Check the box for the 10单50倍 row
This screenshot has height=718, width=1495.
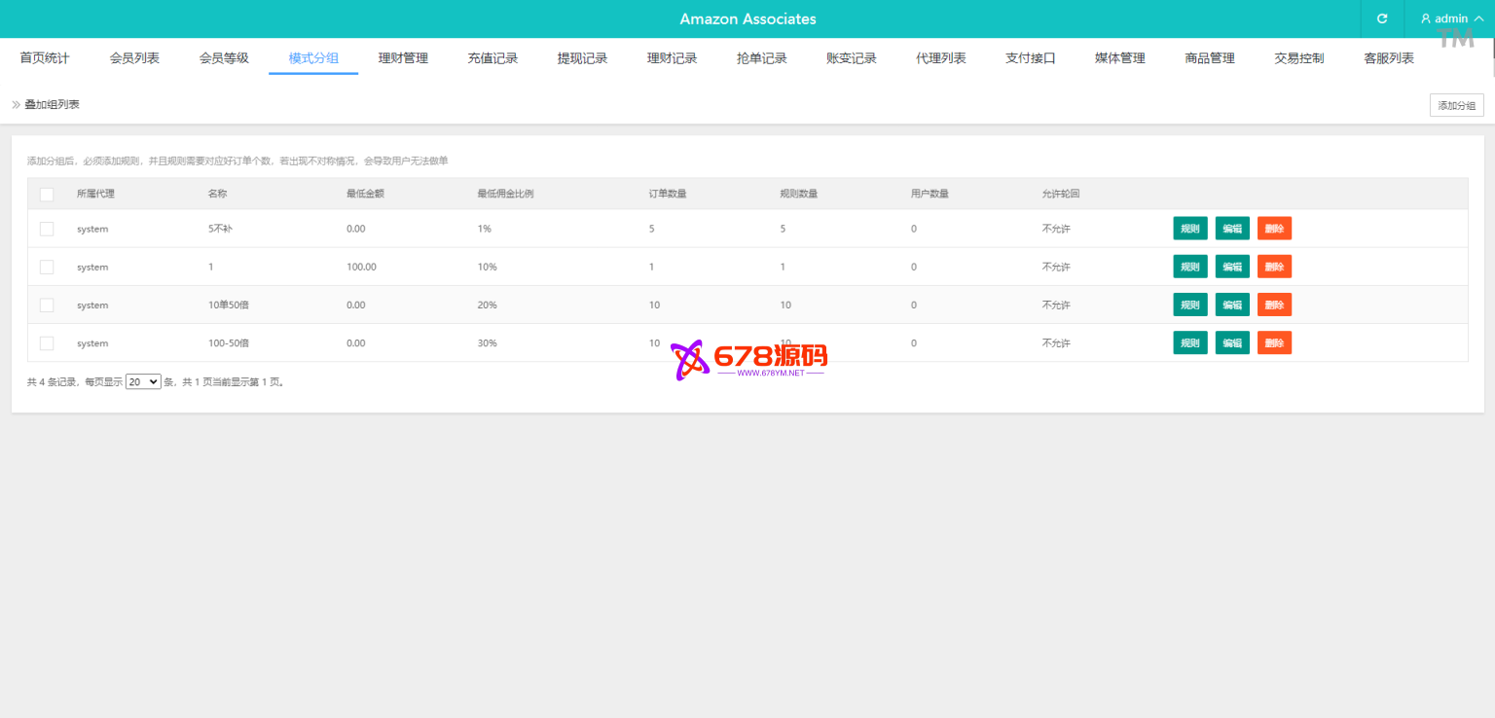point(47,305)
